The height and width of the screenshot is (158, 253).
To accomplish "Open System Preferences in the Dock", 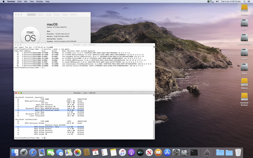I will coord(176,152).
